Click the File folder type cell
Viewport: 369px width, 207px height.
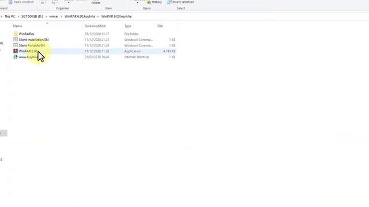click(x=131, y=34)
